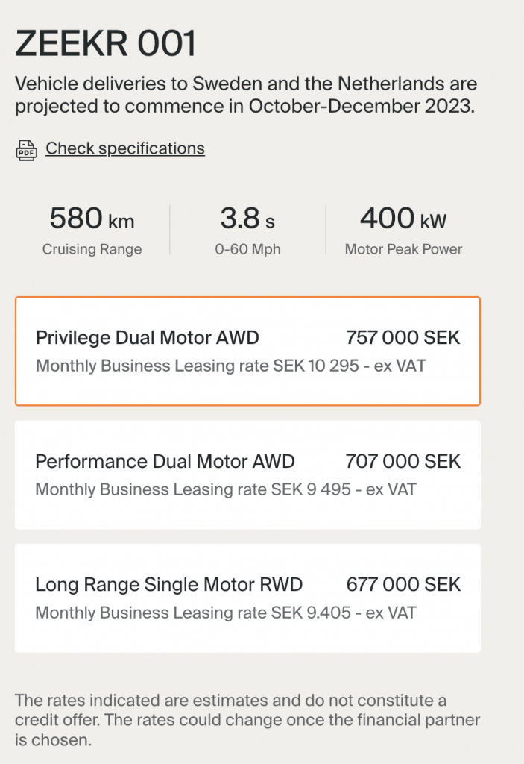Click the 3.8 s acceleration figure
The height and width of the screenshot is (764, 524).
(x=247, y=219)
